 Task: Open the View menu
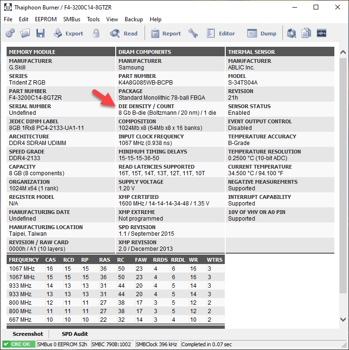112,19
